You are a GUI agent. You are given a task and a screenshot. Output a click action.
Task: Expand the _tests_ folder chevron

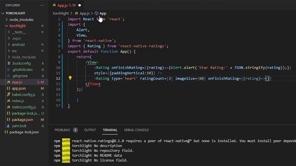click(9, 32)
